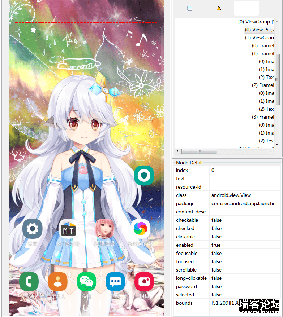
Task: Click the tree scrollbar up arrow
Action: (x=277, y=21)
